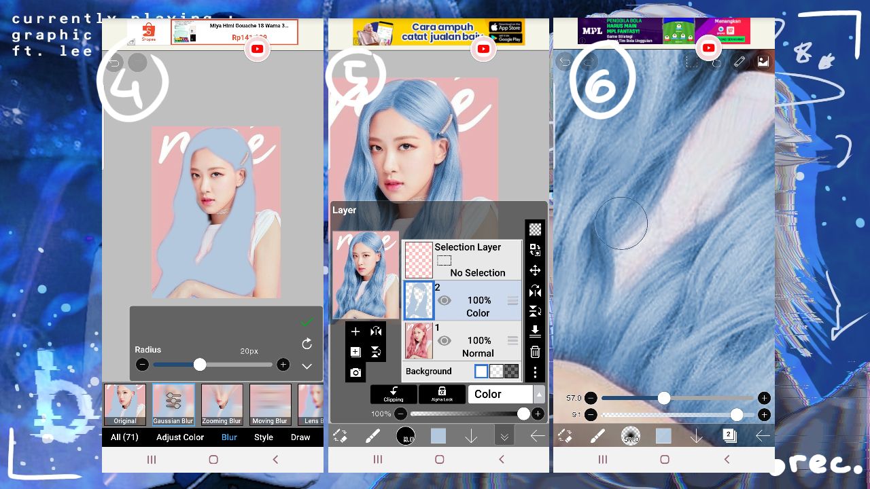Select the move/transform layer arrows icon
Screen dimensions: 870x489
[x=535, y=270]
